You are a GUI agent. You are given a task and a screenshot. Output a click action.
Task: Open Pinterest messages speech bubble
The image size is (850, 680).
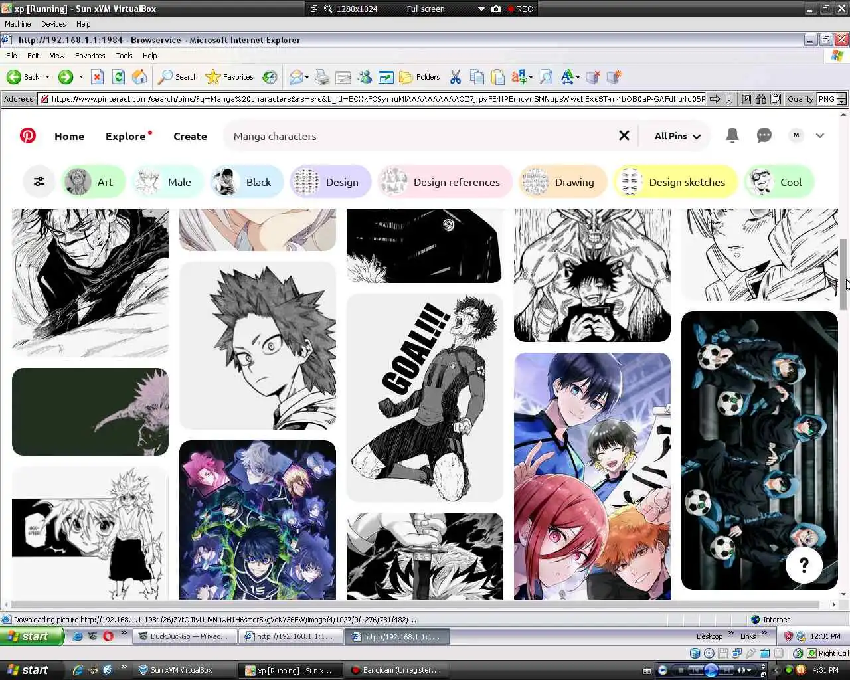point(764,135)
